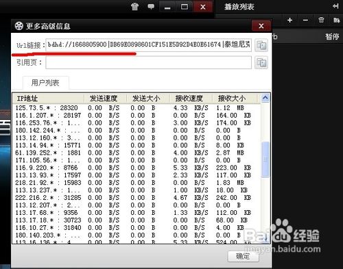Image resolution: width=343 pixels, height=269 pixels.
Task: Select row 113.13.93.* : 17597
Action: (x=137, y=175)
